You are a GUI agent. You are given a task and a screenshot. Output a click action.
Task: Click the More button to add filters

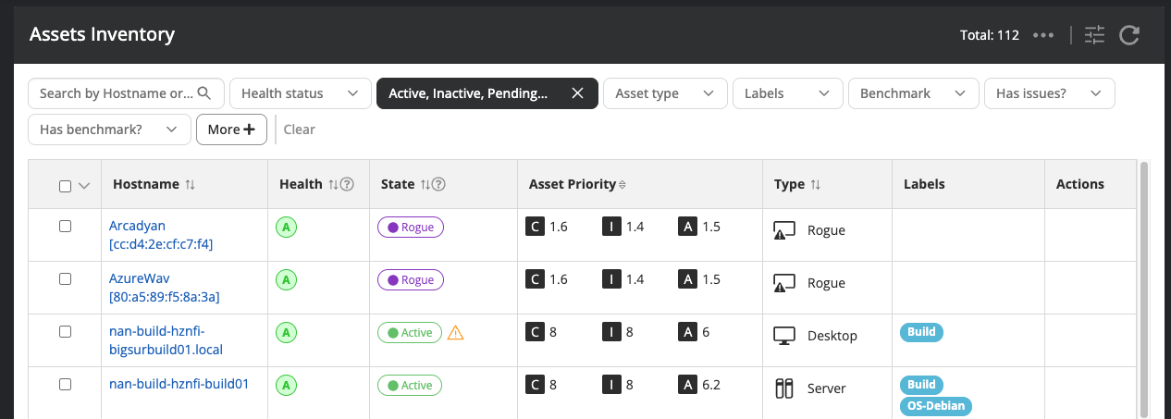click(x=231, y=129)
